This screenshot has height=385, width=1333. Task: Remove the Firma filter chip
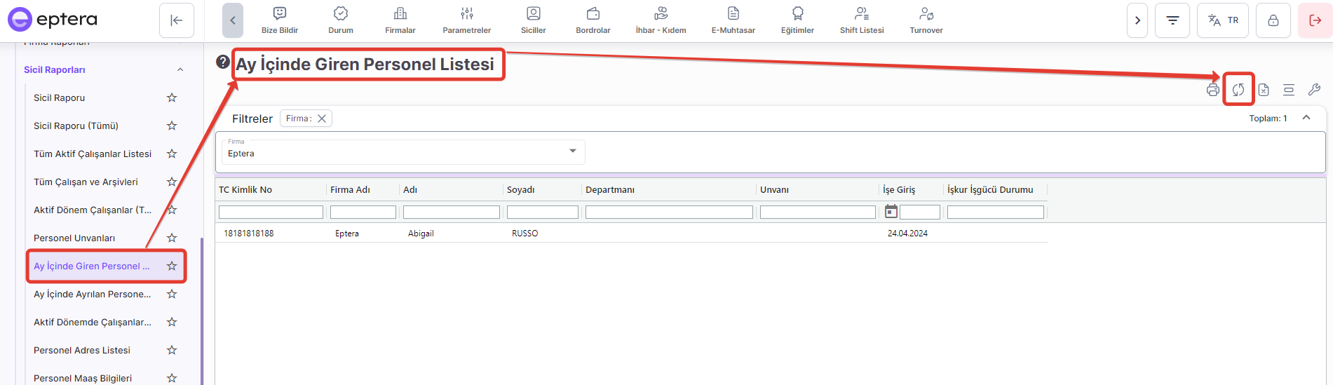pyautogui.click(x=322, y=119)
